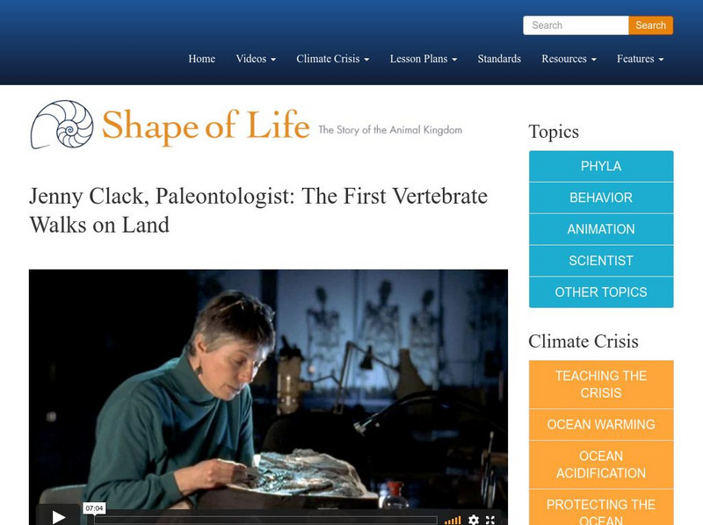The height and width of the screenshot is (525, 703).
Task: Expand Lesson Plans menu
Action: pos(424,59)
